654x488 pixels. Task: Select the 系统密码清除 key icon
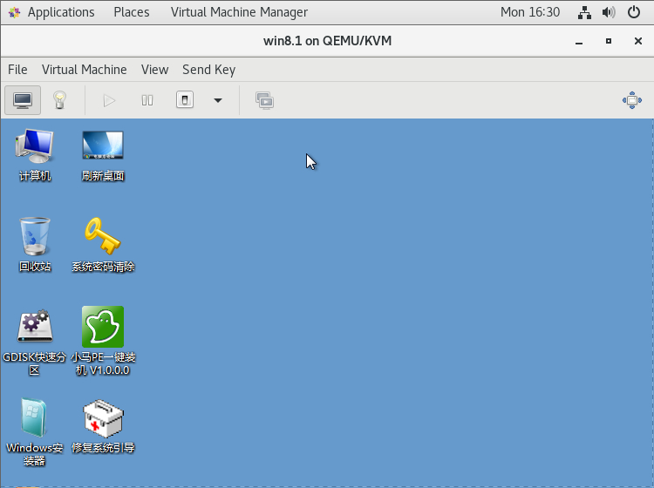(103, 245)
